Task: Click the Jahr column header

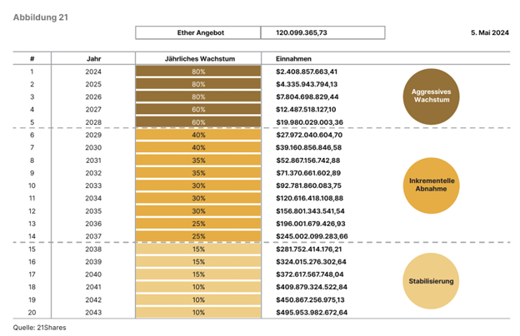Action: (93, 59)
